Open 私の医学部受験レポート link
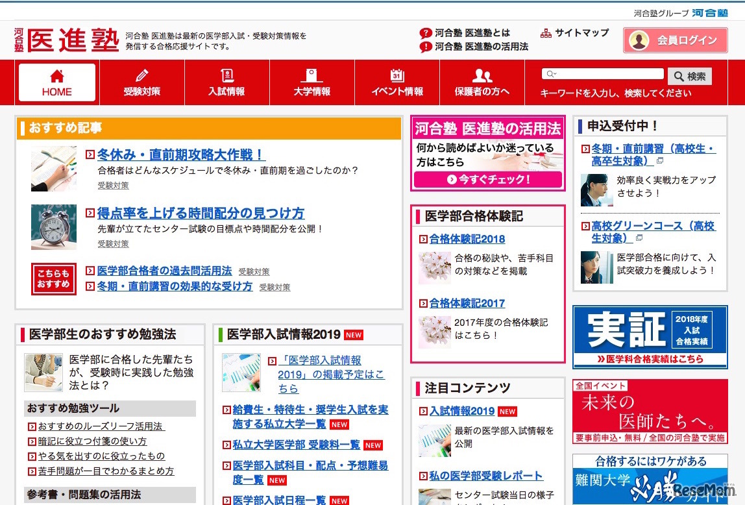745x505 pixels. tap(486, 476)
